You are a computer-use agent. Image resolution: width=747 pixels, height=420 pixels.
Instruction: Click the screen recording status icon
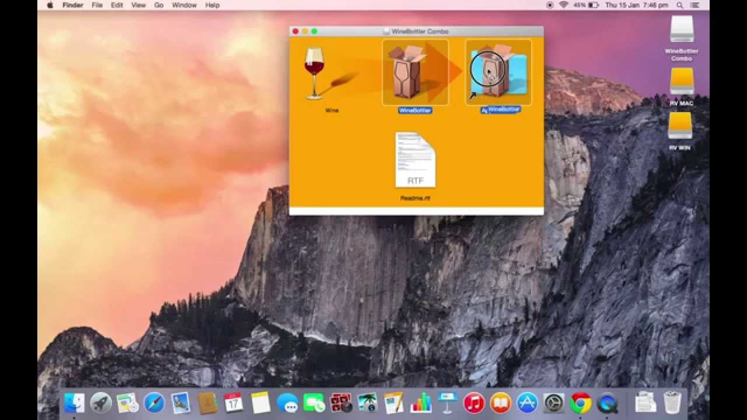pyautogui.click(x=550, y=5)
